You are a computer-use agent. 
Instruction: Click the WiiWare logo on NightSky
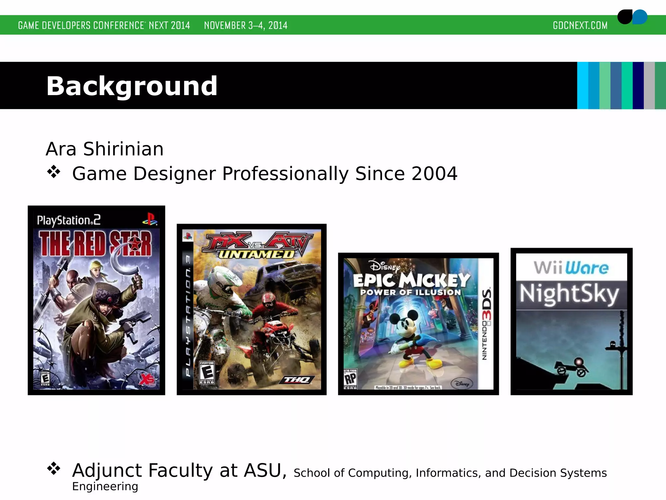click(571, 268)
